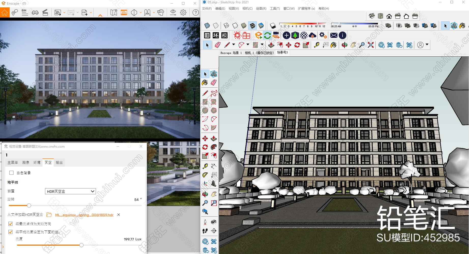Open the 文件(F) menu
This screenshot has height=254, width=469.
coord(207,8)
